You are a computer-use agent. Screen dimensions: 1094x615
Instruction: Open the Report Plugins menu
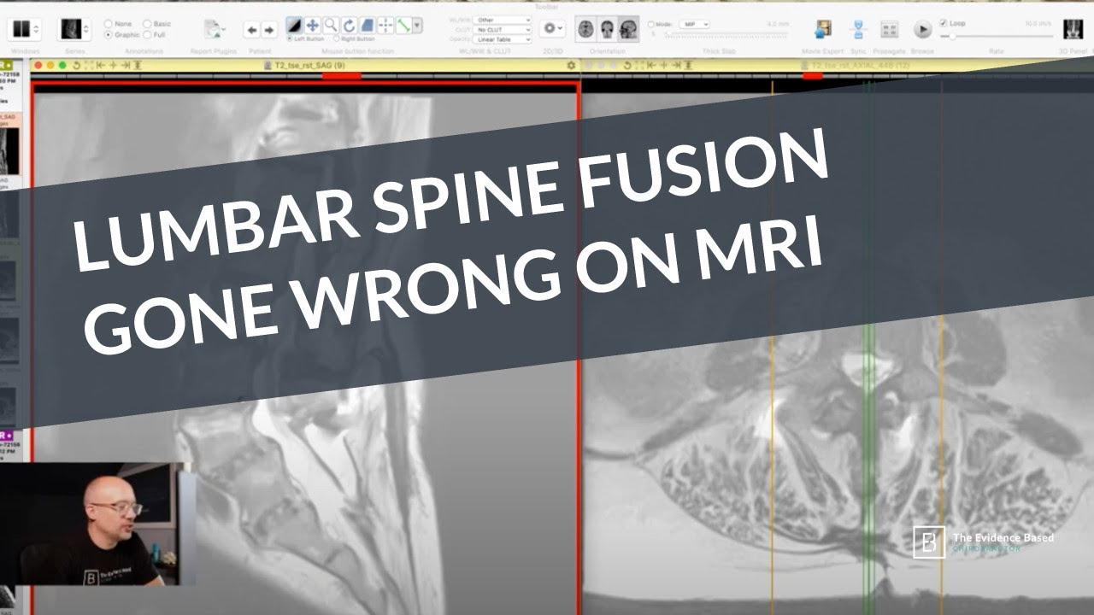[x=215, y=30]
